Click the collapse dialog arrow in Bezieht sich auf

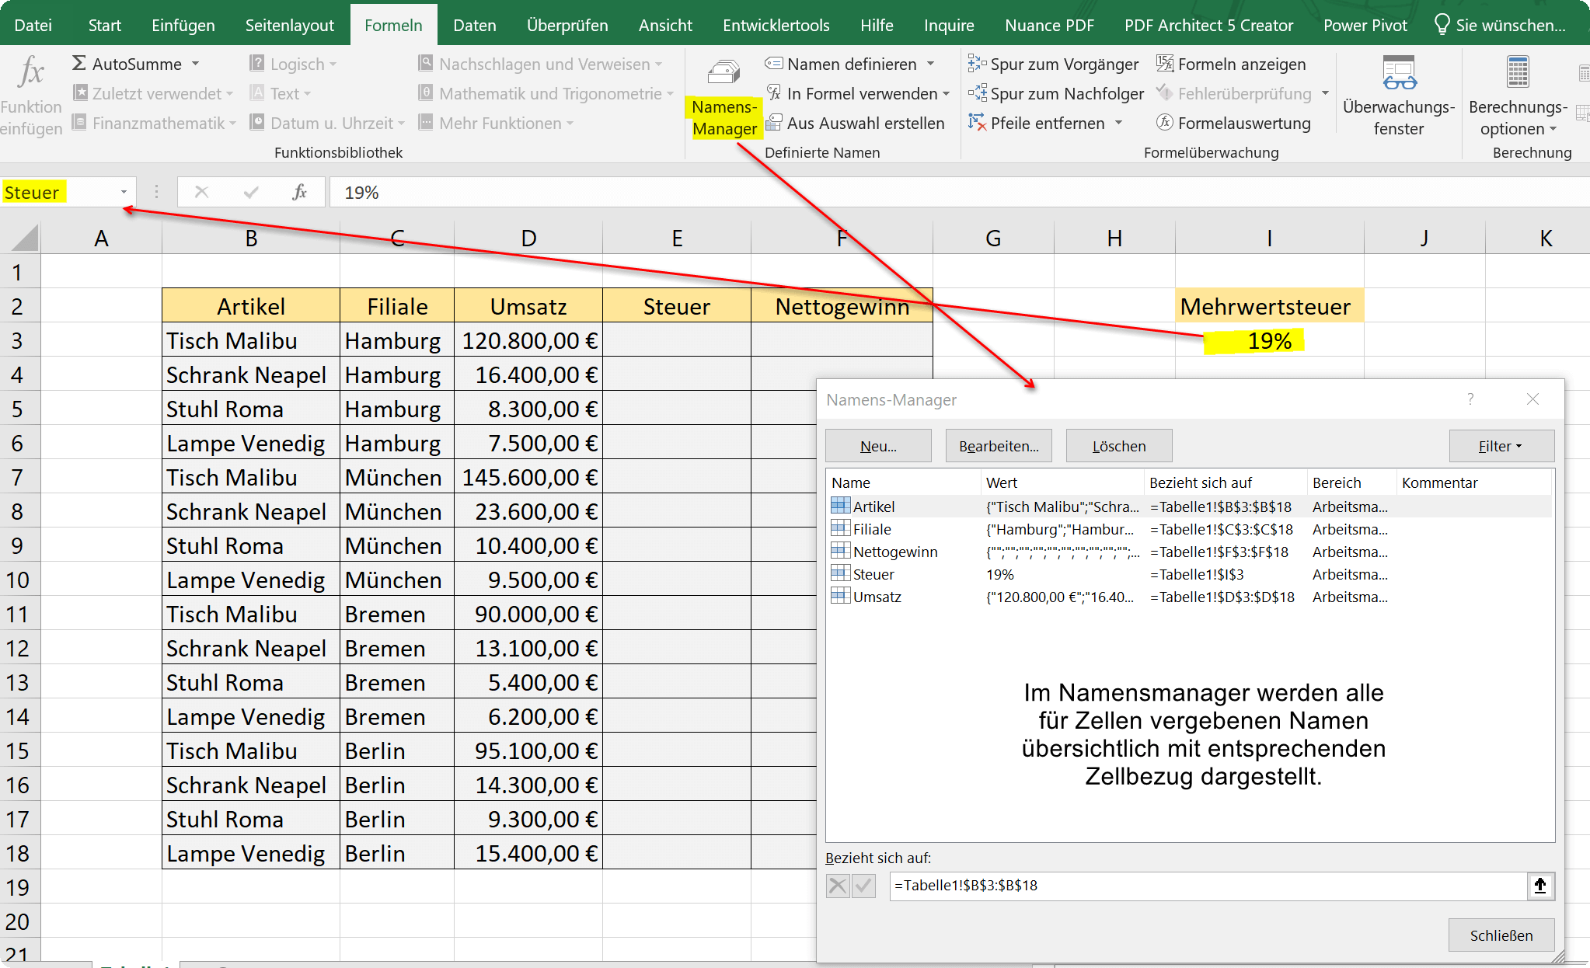1540,886
